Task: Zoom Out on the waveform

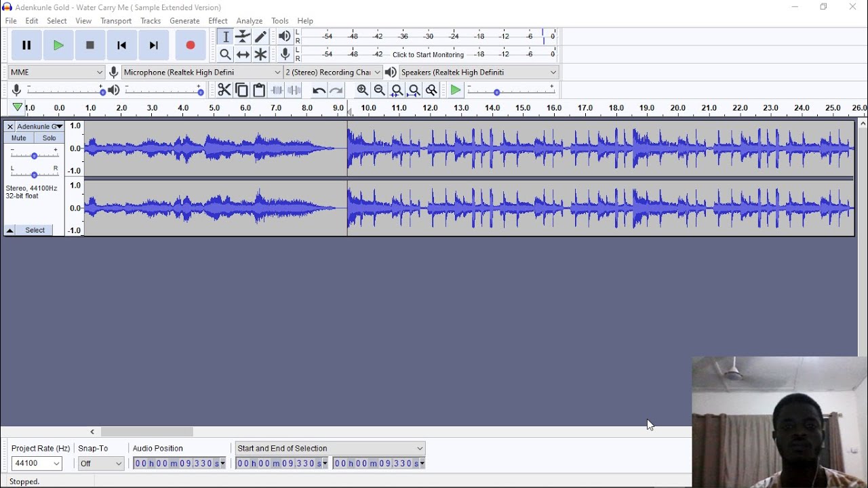Action: pyautogui.click(x=380, y=90)
